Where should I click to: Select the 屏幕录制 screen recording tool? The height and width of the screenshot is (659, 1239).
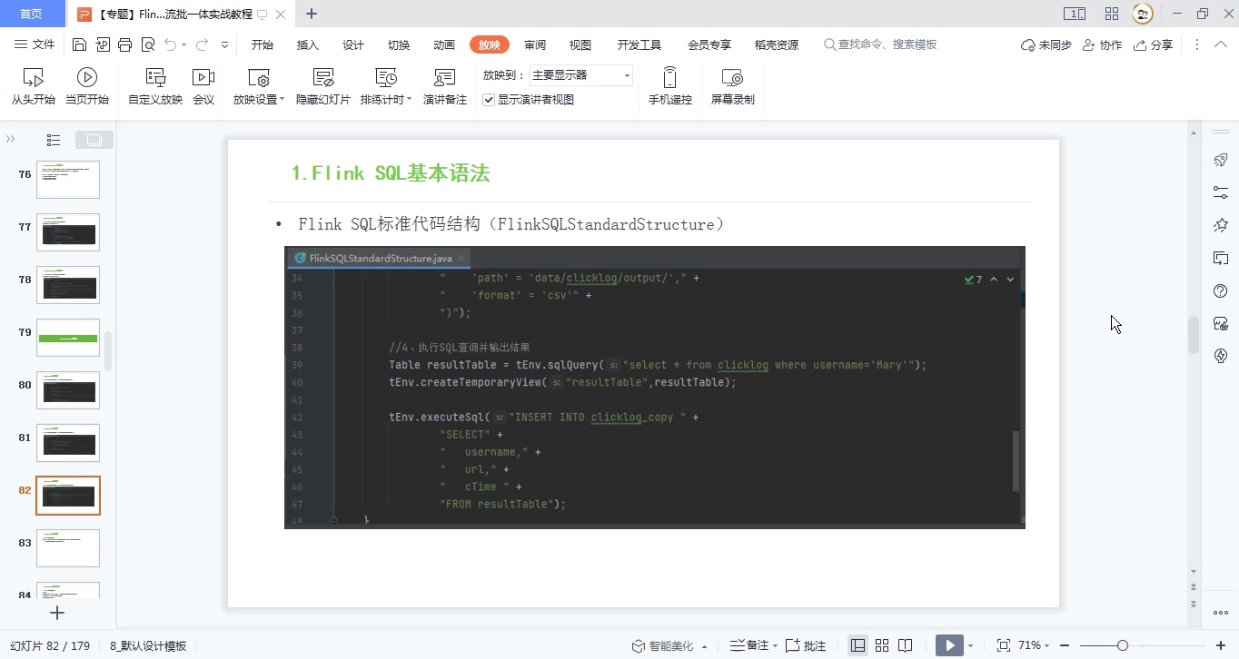(x=732, y=85)
